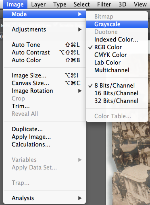Open the Filter menu in menu bar
150x205 pixels.
coord(104,4)
